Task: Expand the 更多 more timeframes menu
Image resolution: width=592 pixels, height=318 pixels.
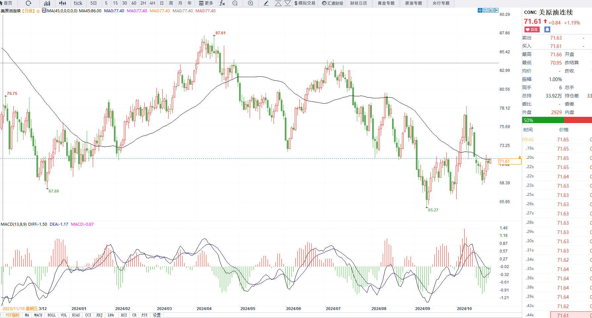Action: pyautogui.click(x=206, y=3)
